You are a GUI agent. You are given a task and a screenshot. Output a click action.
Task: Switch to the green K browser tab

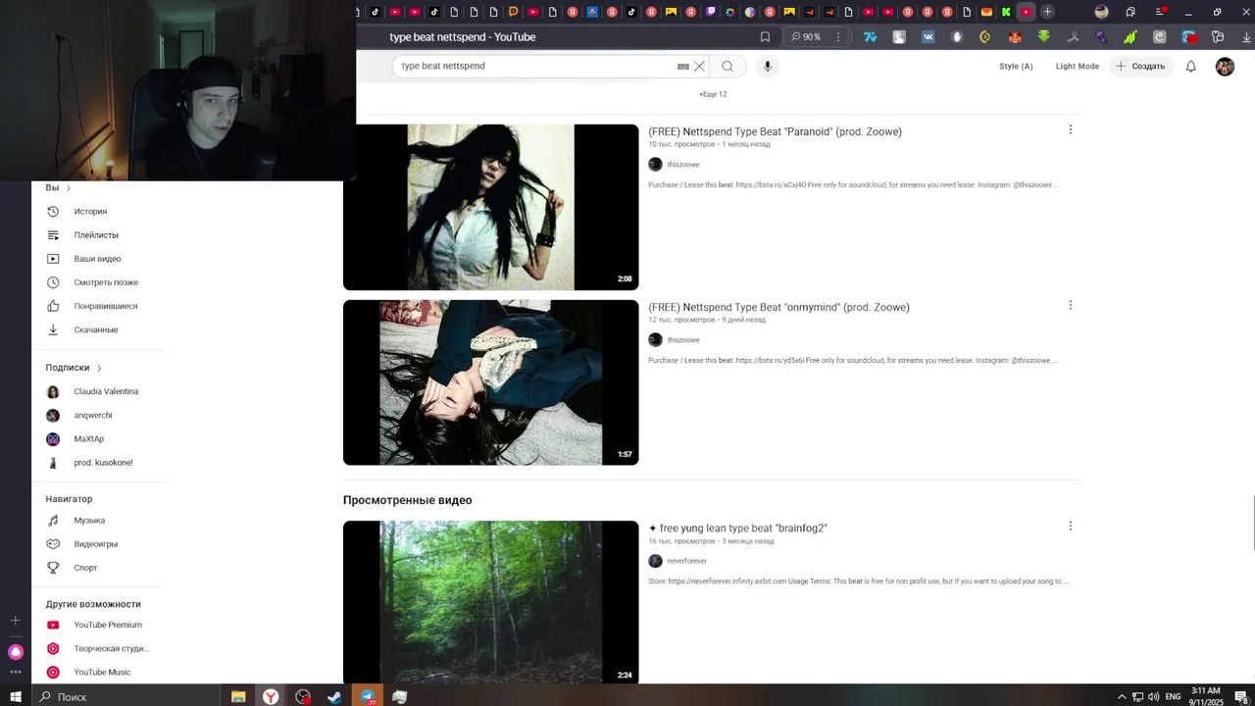(x=1006, y=12)
